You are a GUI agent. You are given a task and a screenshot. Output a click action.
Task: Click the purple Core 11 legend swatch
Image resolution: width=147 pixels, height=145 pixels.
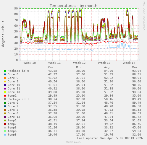5,89
